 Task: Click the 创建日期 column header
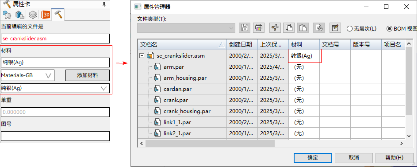click(242, 45)
